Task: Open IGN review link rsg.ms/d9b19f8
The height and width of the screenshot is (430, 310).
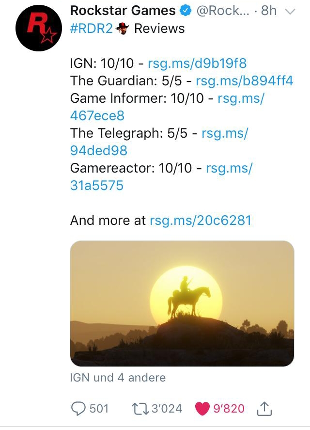Action: 197,64
